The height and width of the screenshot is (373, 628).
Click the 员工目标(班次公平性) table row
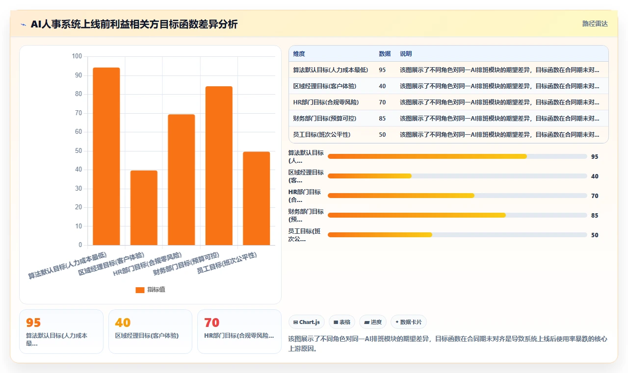click(448, 134)
